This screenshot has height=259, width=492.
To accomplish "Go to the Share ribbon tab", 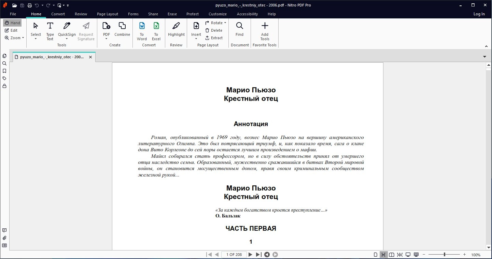I will pos(153,14).
